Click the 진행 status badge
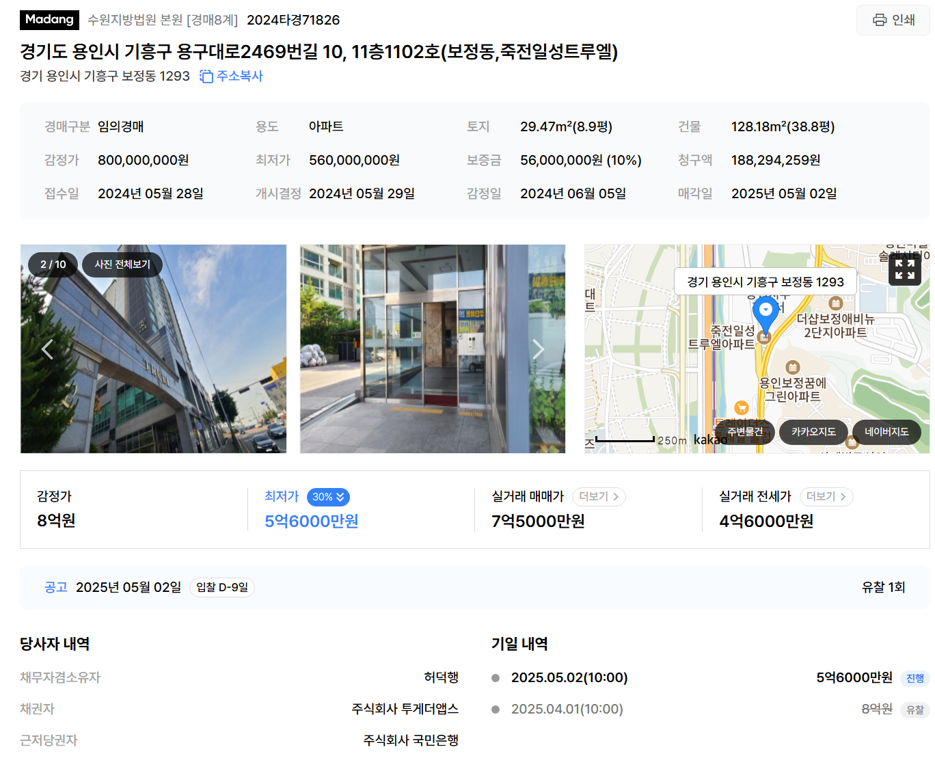The image size is (935, 758). [x=914, y=678]
